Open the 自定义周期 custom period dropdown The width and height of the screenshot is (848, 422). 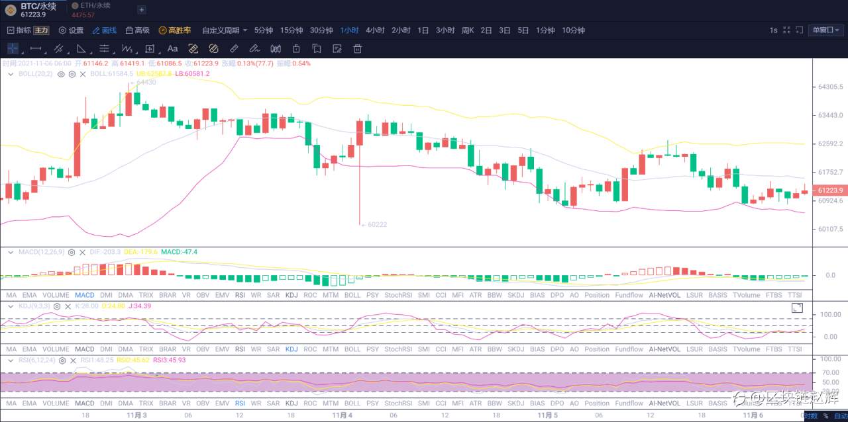(x=225, y=30)
